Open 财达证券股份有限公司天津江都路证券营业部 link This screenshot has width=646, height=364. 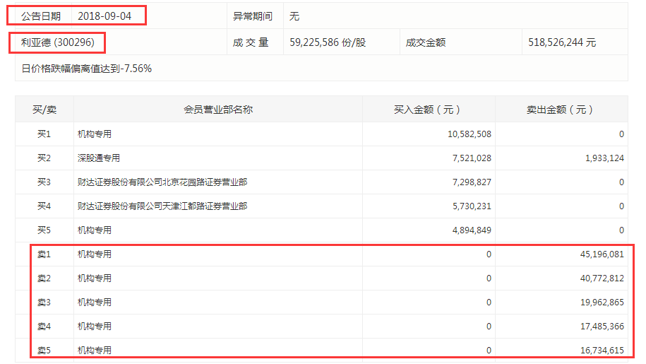(x=162, y=206)
